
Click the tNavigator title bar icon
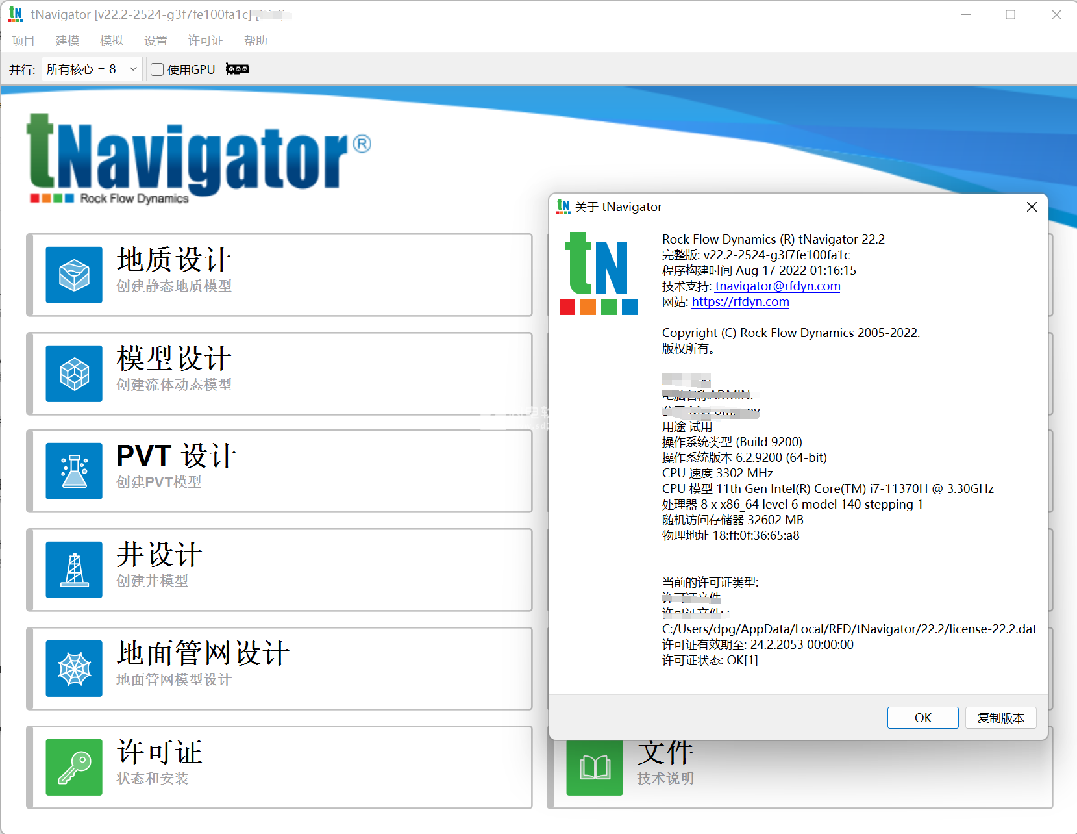click(x=15, y=14)
